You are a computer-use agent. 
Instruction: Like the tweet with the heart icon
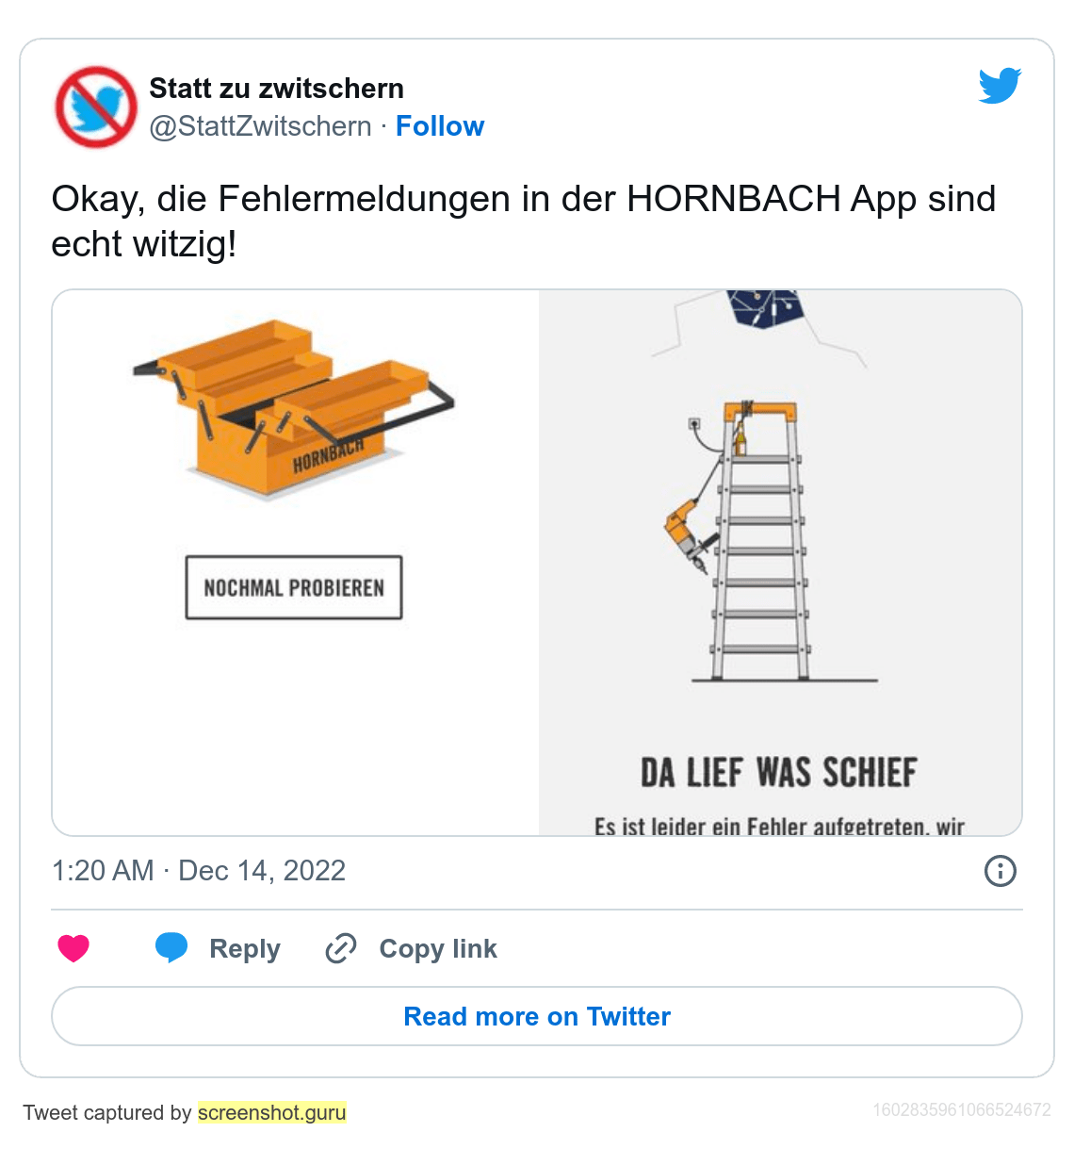[73, 948]
